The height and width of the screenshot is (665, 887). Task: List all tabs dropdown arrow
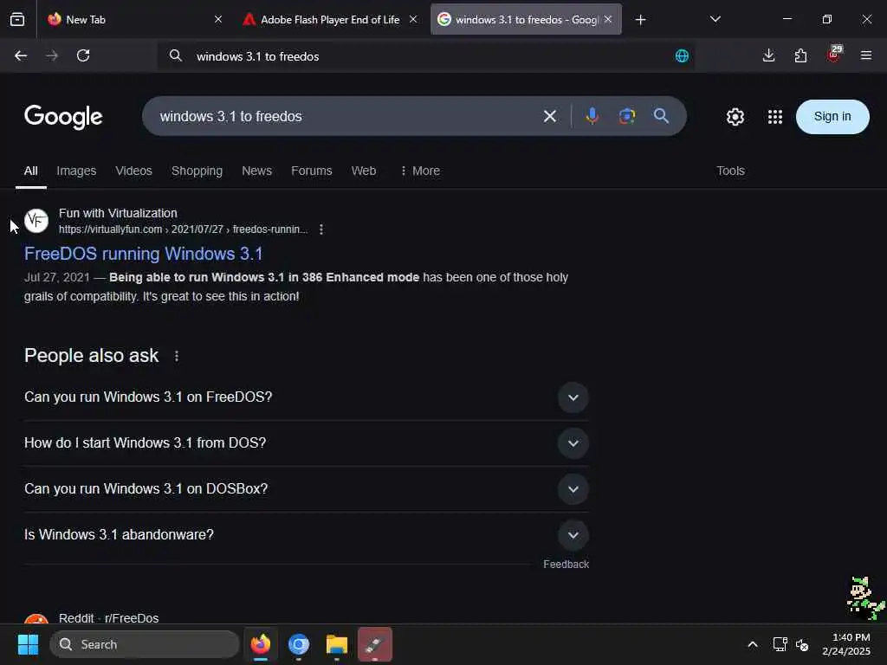pos(715,19)
